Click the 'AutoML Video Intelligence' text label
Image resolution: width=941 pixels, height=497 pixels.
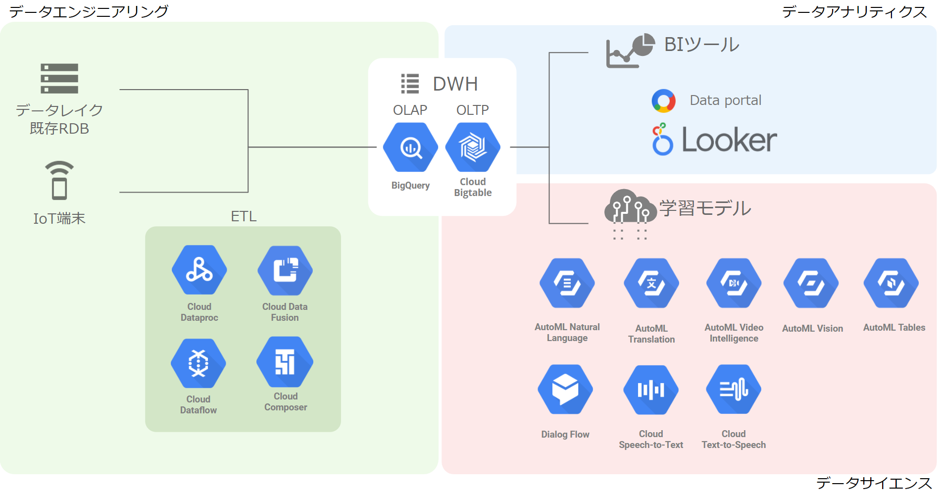tap(734, 333)
